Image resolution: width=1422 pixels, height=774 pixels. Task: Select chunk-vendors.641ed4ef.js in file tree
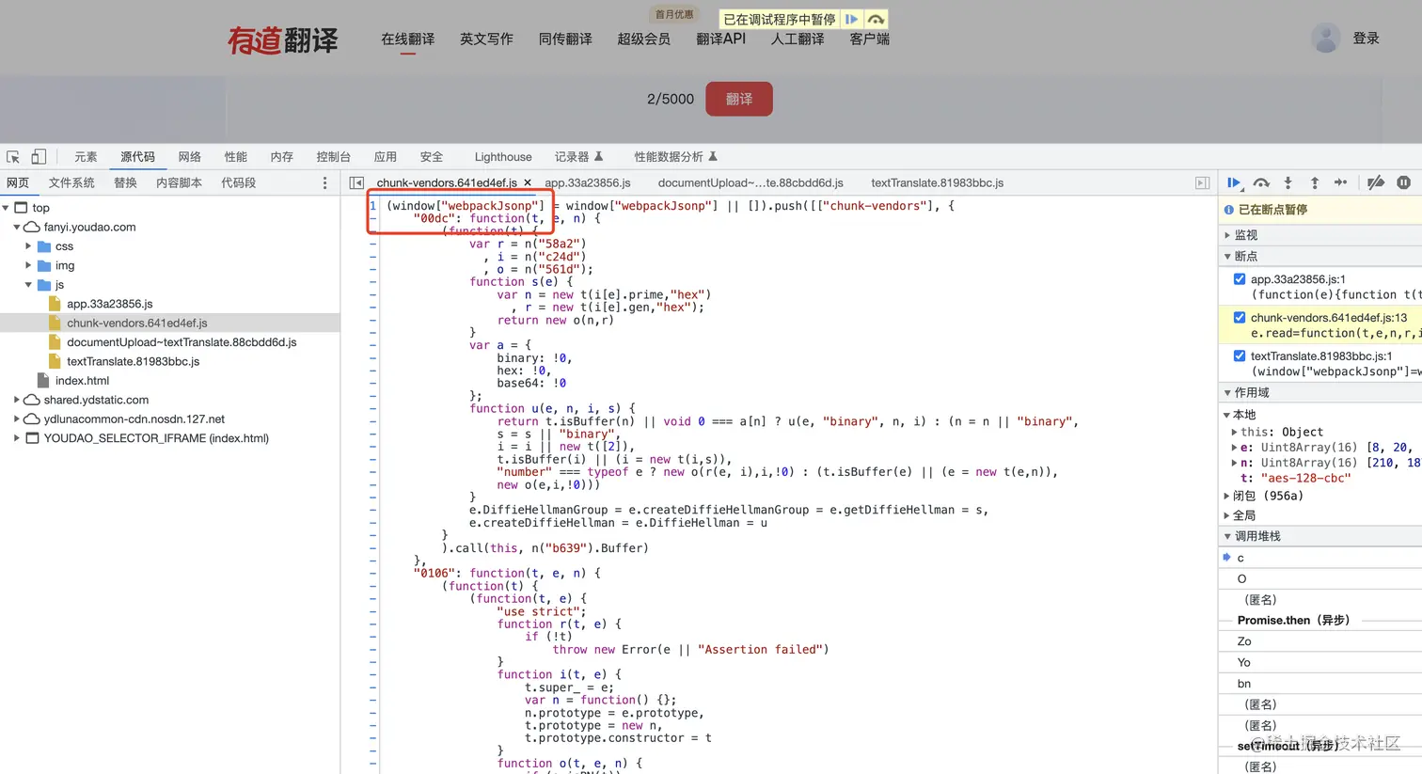point(136,323)
